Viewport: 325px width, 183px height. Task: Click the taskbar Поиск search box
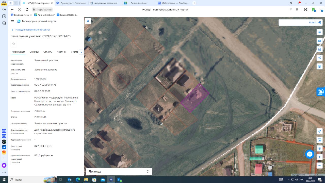pos(33,179)
